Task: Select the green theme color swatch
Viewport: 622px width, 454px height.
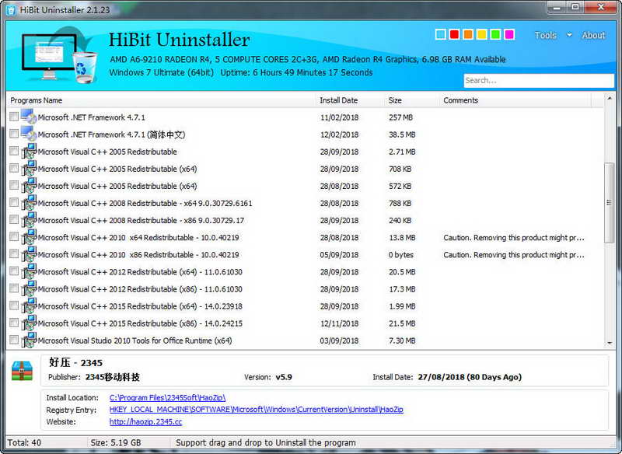Action: (x=495, y=34)
